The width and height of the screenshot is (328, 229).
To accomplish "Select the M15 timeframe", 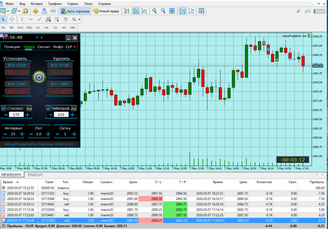I will pos(20,28).
